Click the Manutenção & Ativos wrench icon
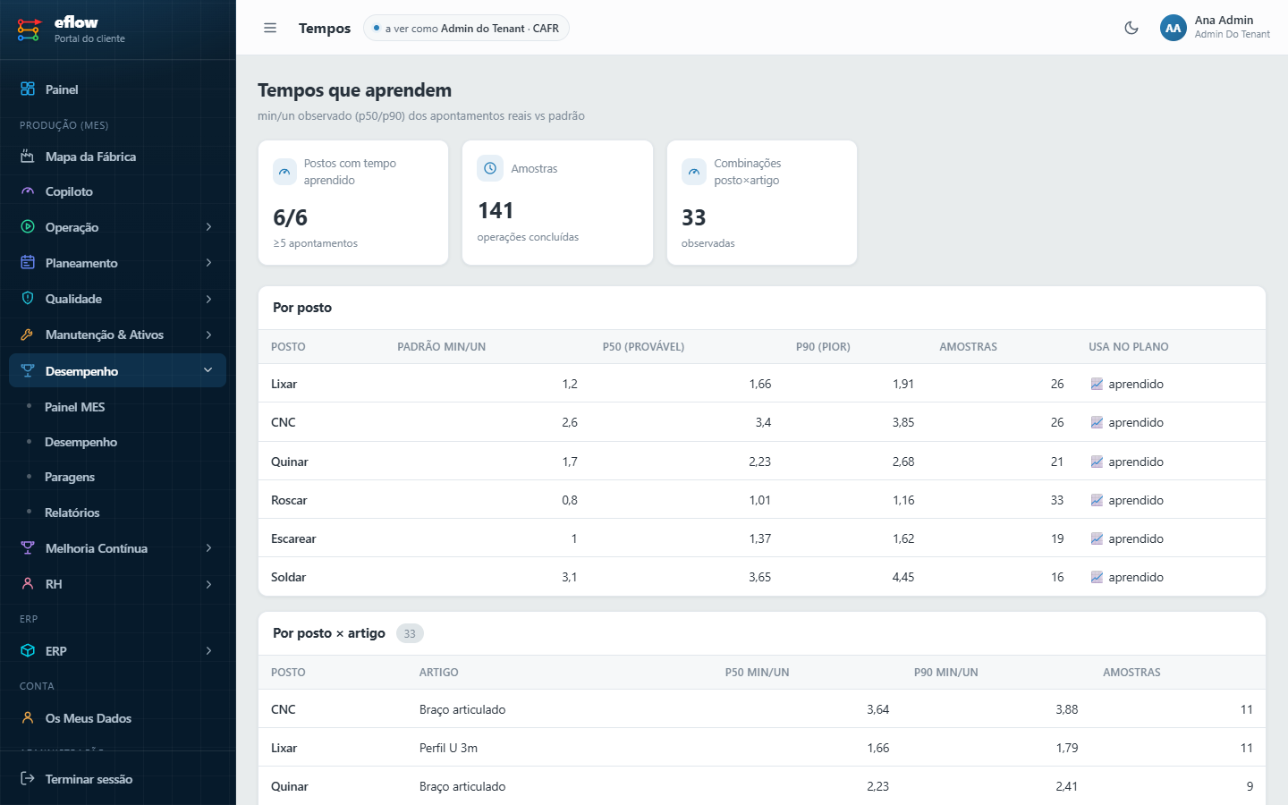This screenshot has width=1288, height=805. (x=28, y=335)
